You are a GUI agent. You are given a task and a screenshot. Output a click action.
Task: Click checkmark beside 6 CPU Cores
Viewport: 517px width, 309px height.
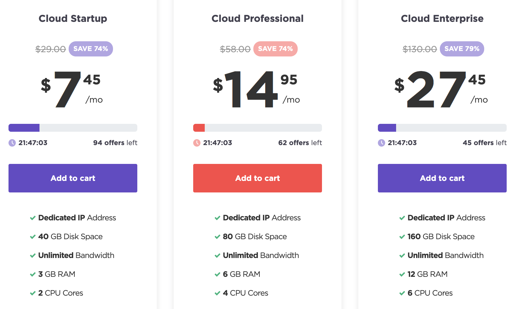coord(402,293)
